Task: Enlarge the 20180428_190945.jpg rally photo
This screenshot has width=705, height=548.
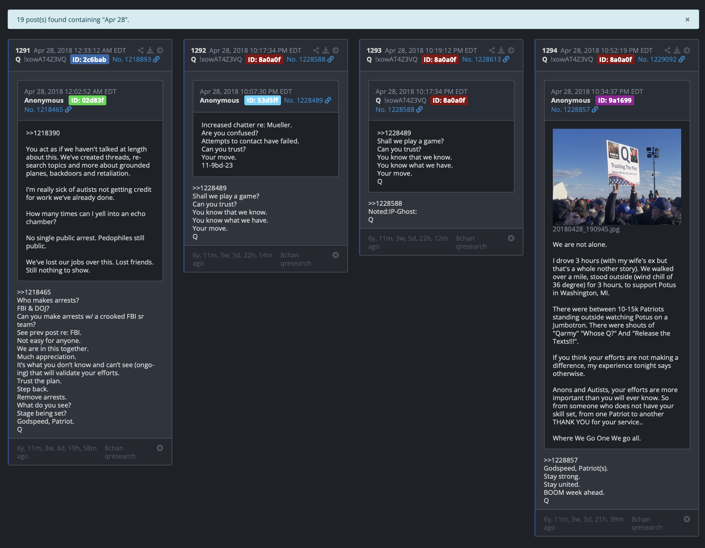Action: coord(617,177)
